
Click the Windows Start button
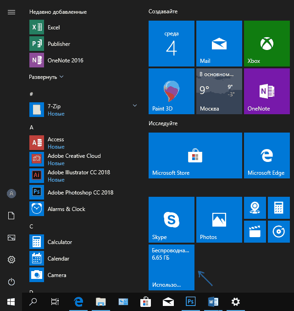[x=11, y=302]
